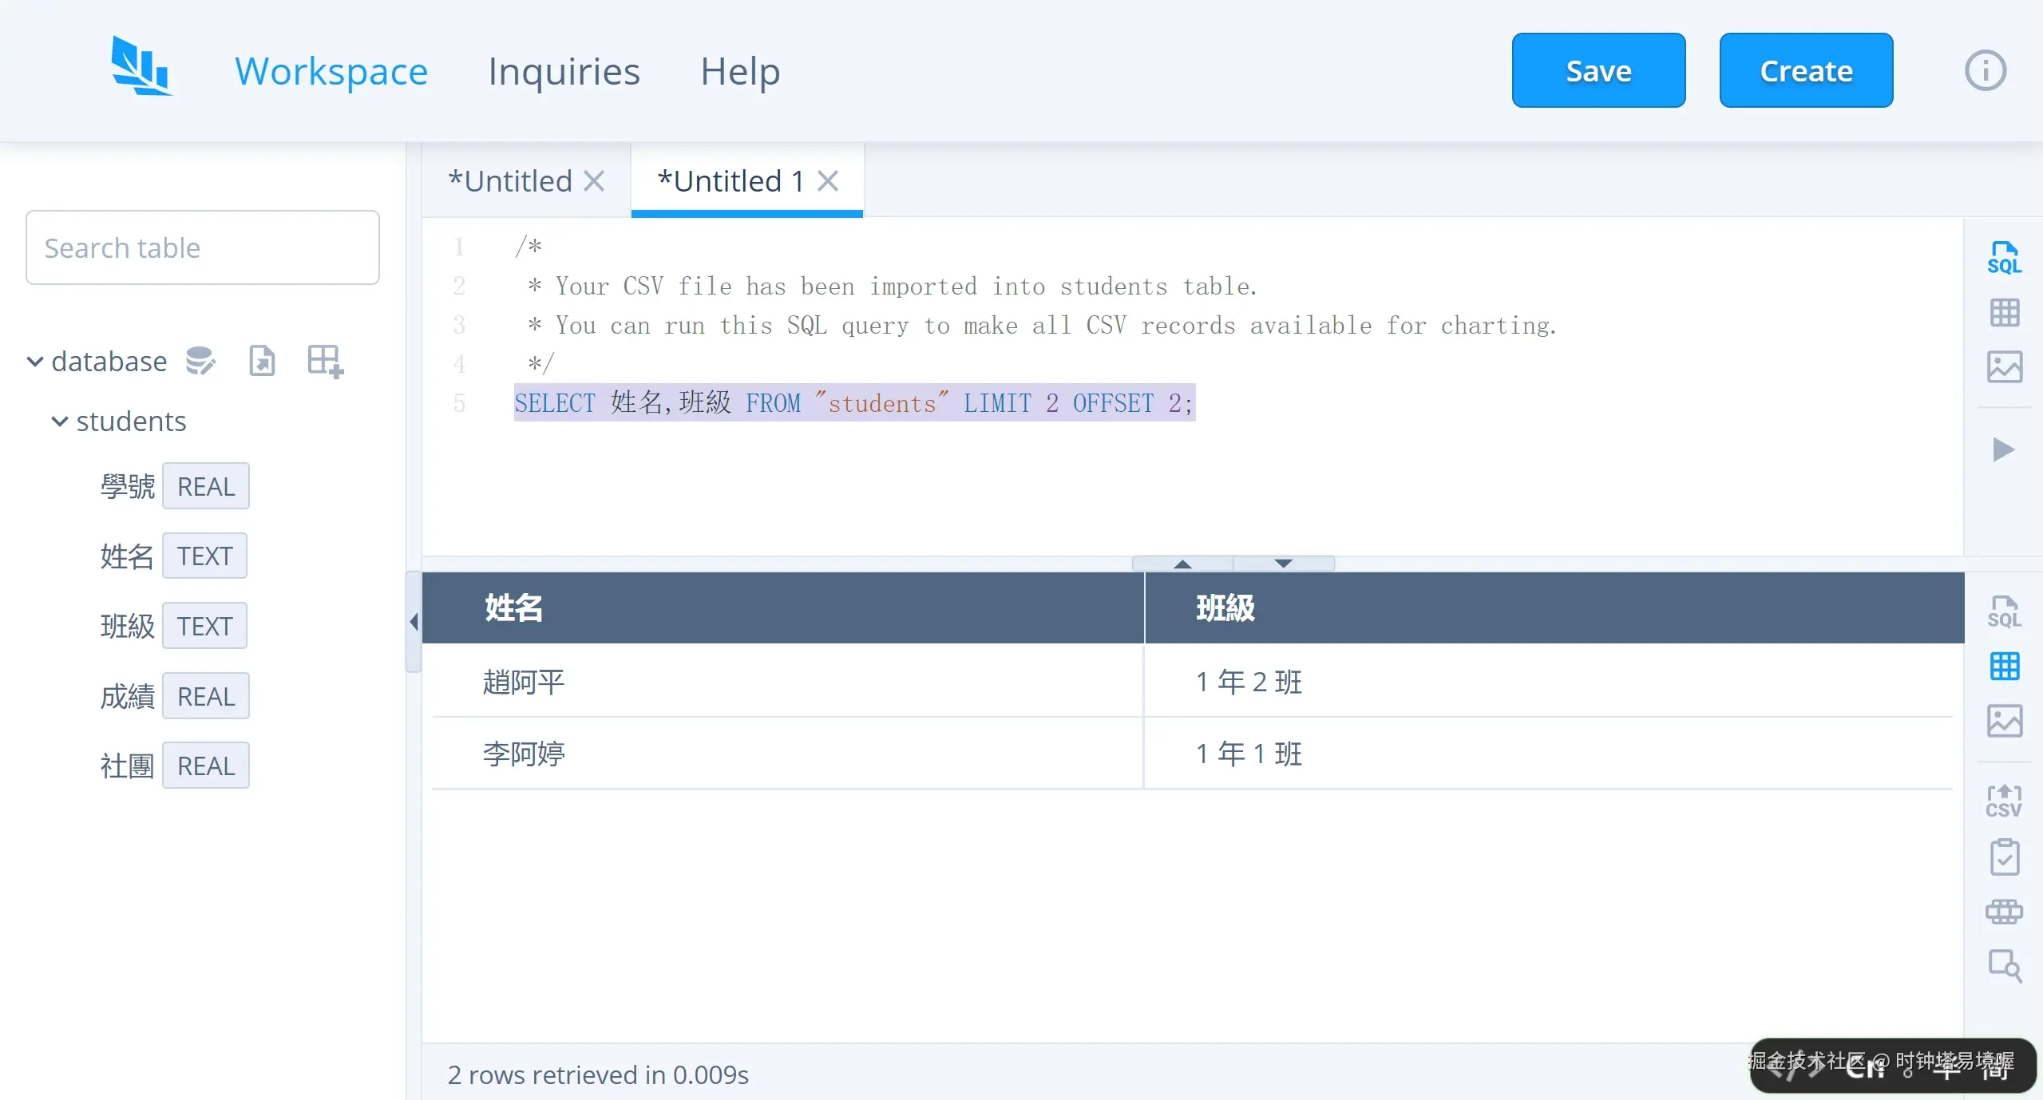Collapse the 'database' tree node

point(34,361)
